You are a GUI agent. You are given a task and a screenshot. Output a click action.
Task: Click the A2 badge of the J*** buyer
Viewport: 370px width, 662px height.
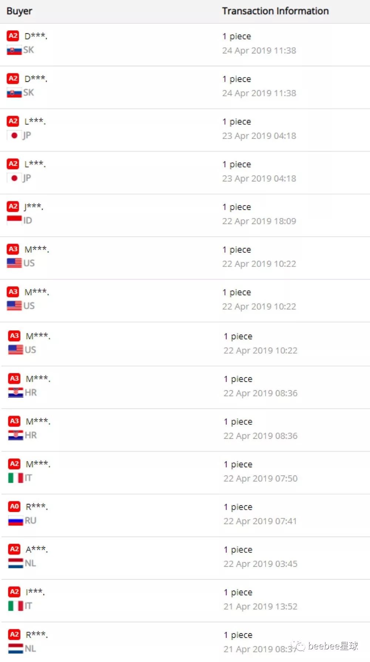point(13,206)
